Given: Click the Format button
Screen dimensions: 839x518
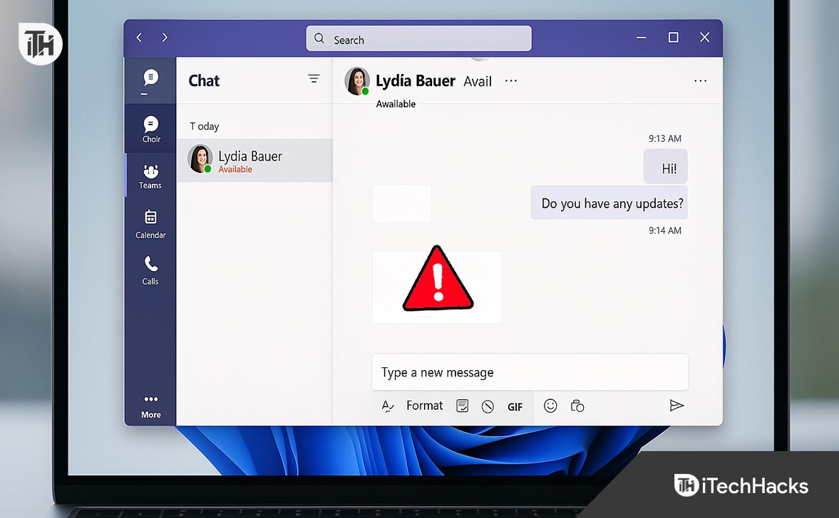Looking at the screenshot, I should 424,406.
